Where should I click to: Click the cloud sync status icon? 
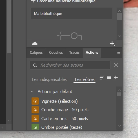point(35,44)
